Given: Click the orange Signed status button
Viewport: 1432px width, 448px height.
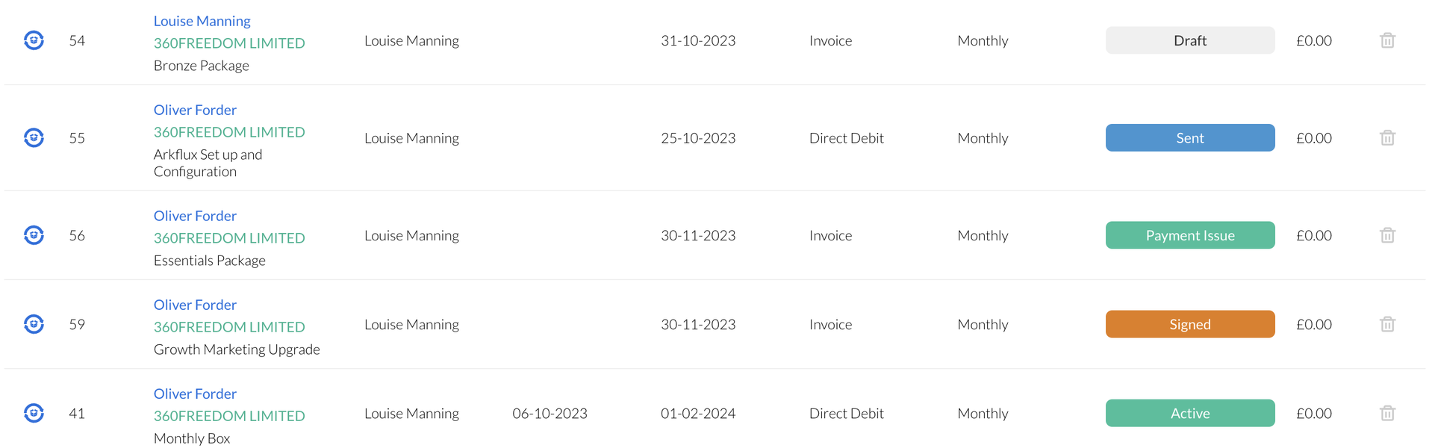Looking at the screenshot, I should [x=1189, y=324].
